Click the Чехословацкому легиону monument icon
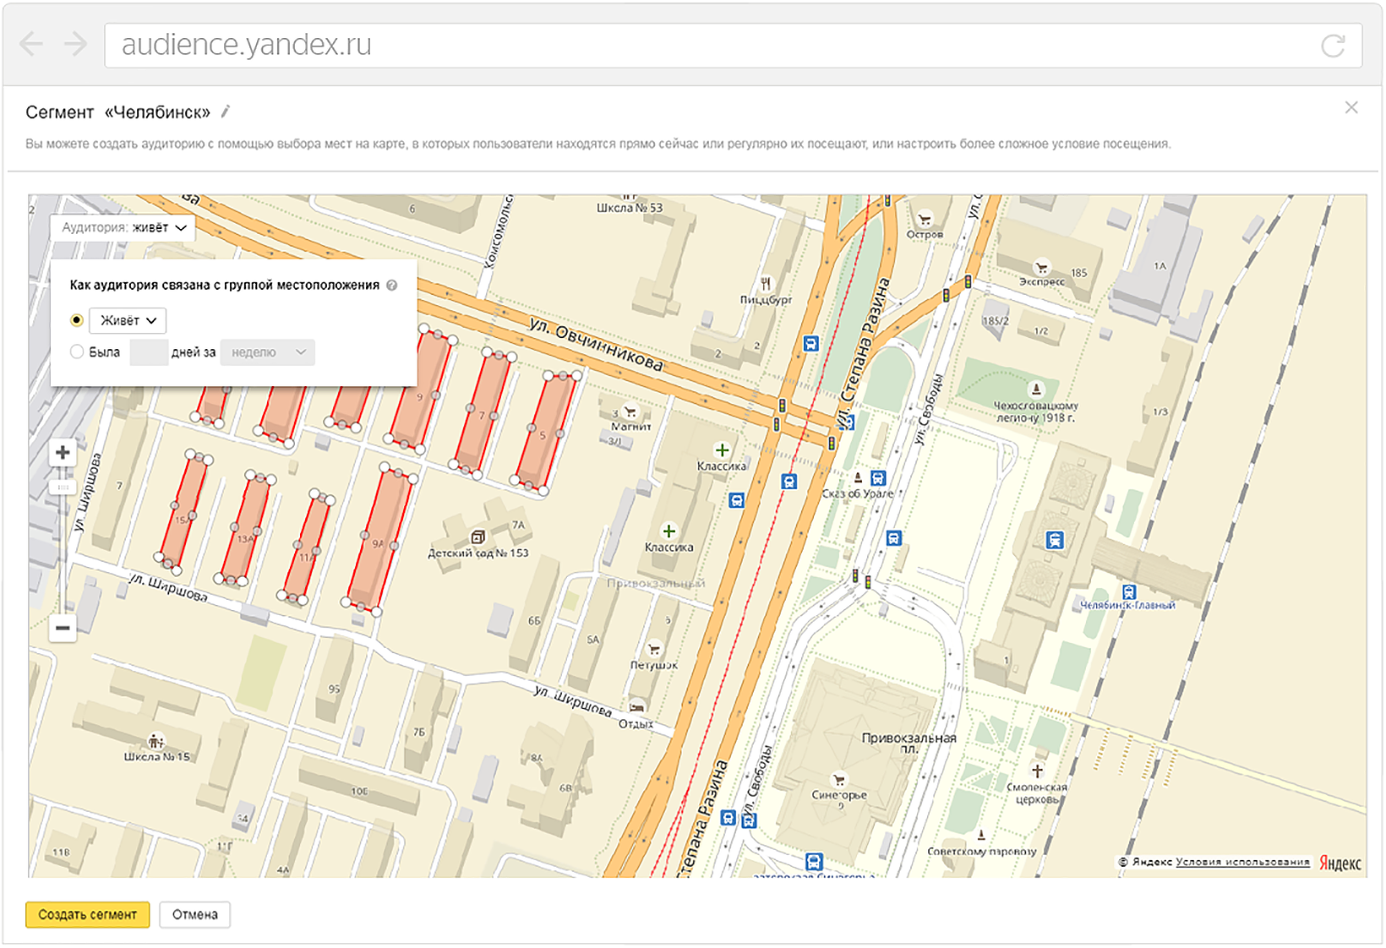1386x948 pixels. click(x=1036, y=390)
